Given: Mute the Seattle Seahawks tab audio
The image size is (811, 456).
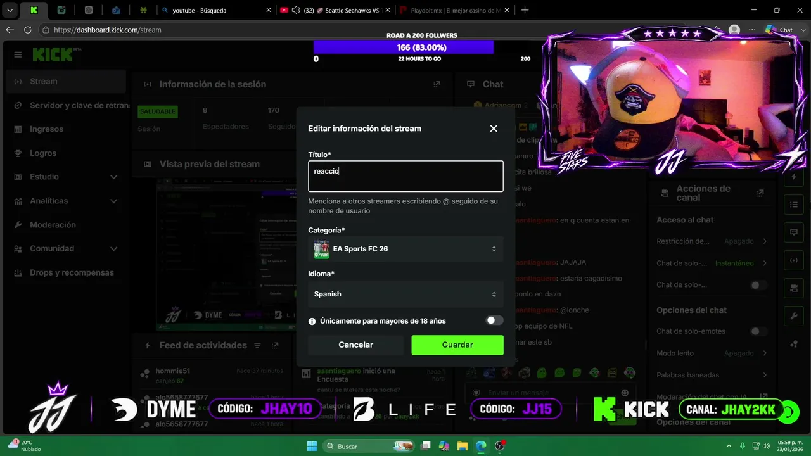Looking at the screenshot, I should click(x=296, y=10).
